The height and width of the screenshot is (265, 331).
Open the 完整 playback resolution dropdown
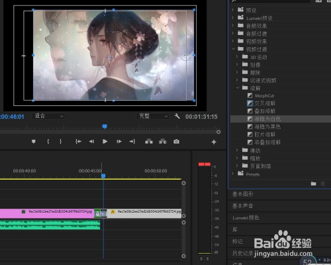point(153,116)
